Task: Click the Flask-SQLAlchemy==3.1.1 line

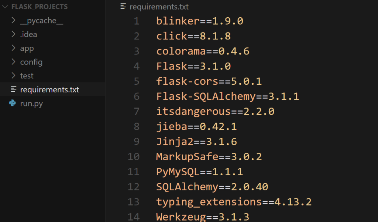Action: point(227,96)
